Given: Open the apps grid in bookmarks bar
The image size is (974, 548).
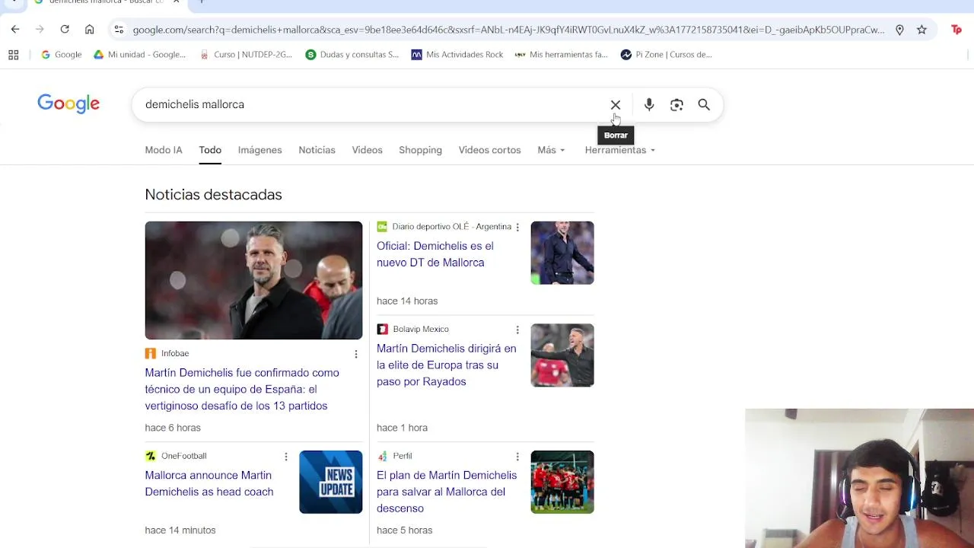Looking at the screenshot, I should tap(13, 55).
